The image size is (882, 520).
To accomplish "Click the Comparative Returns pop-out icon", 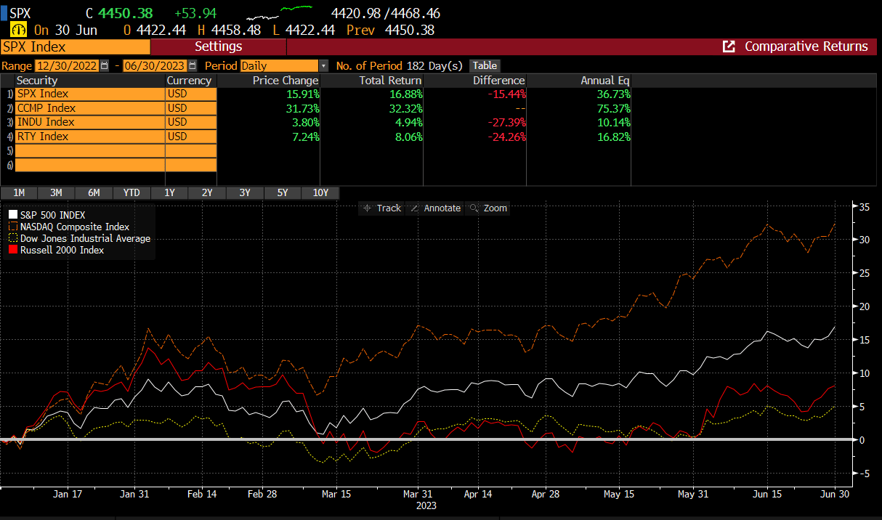I will [729, 46].
